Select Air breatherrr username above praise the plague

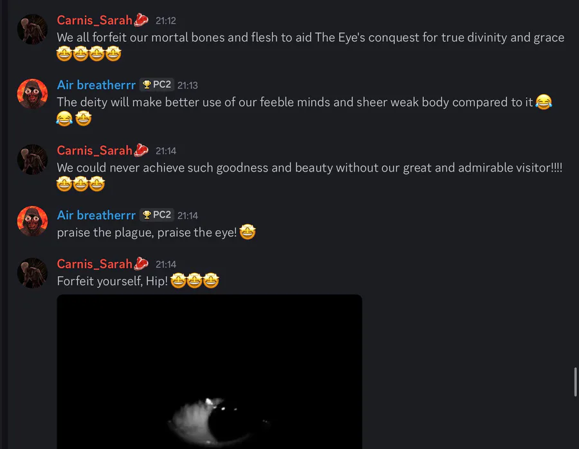click(96, 215)
